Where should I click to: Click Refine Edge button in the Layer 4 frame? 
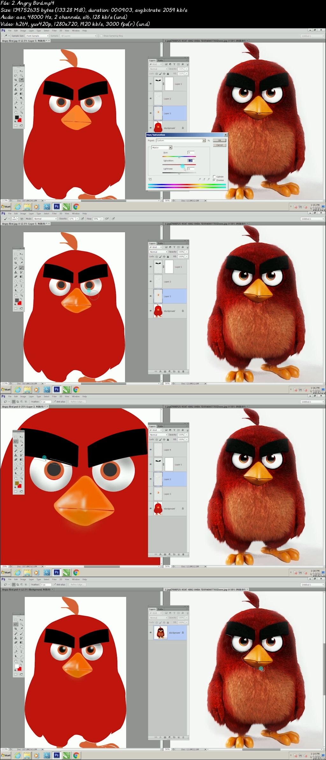pyautogui.click(x=77, y=402)
